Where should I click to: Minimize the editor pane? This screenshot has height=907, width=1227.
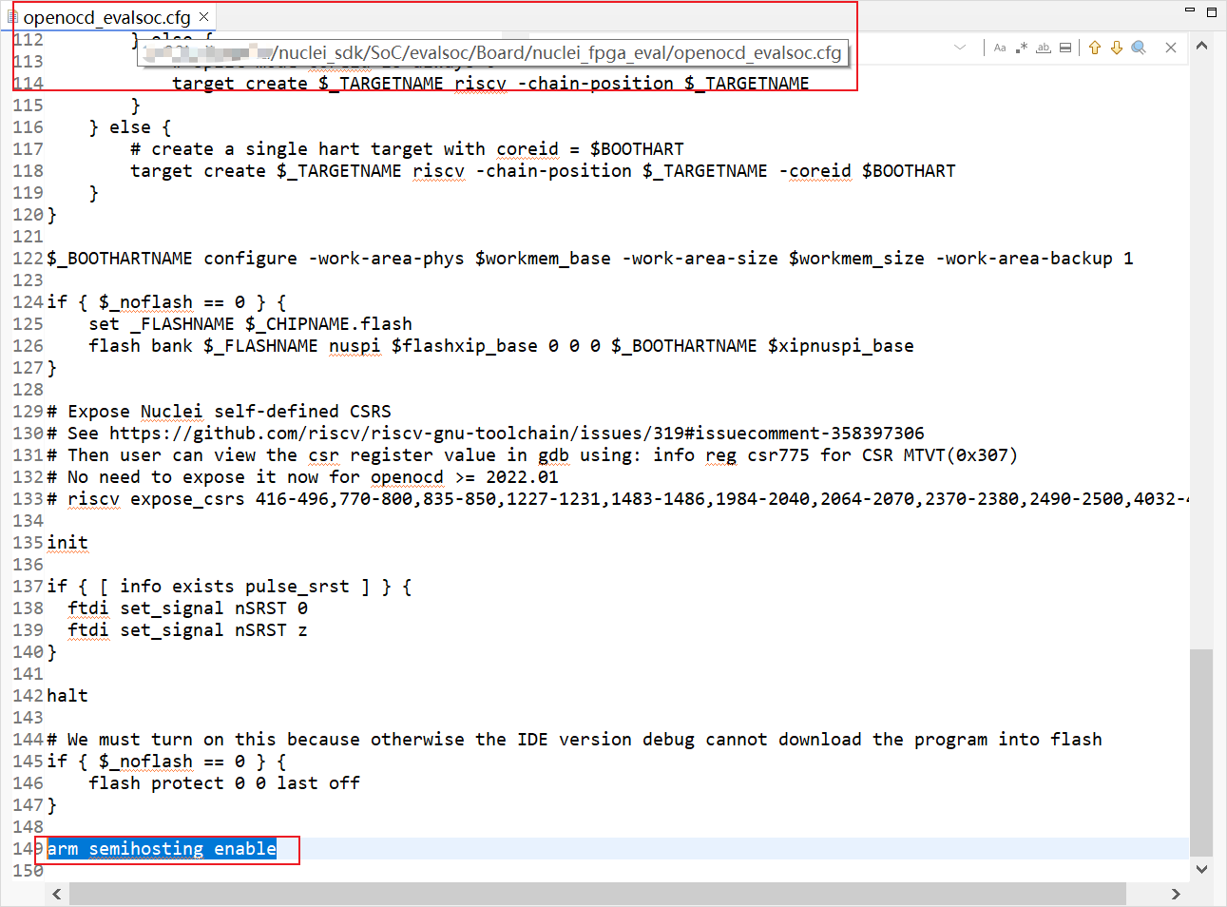point(1189,10)
